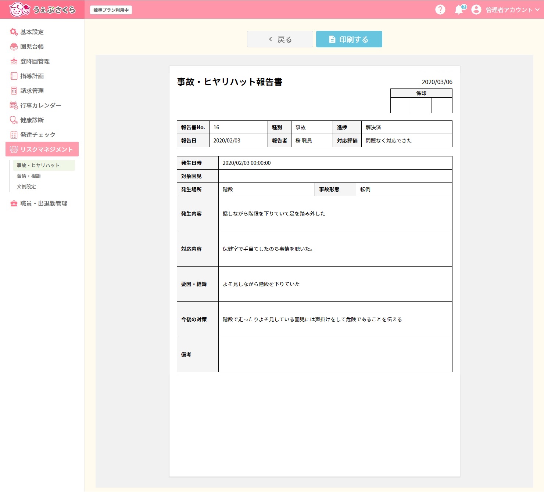Click the 基本設定 gear icon
This screenshot has width=544, height=492.
coord(14,32)
